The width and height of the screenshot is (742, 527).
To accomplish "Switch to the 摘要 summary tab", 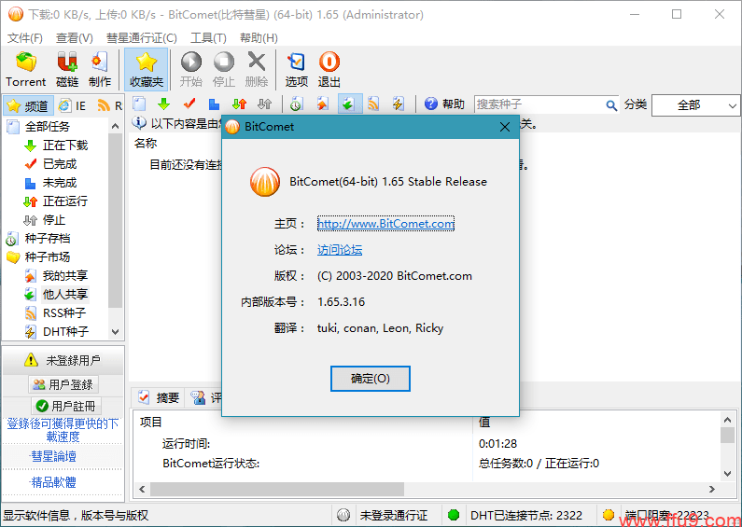I will pos(158,397).
